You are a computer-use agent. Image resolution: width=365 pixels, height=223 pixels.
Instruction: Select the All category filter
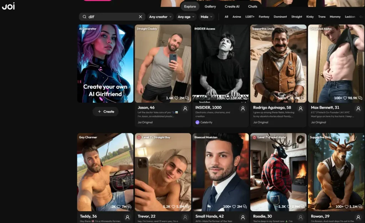click(226, 17)
